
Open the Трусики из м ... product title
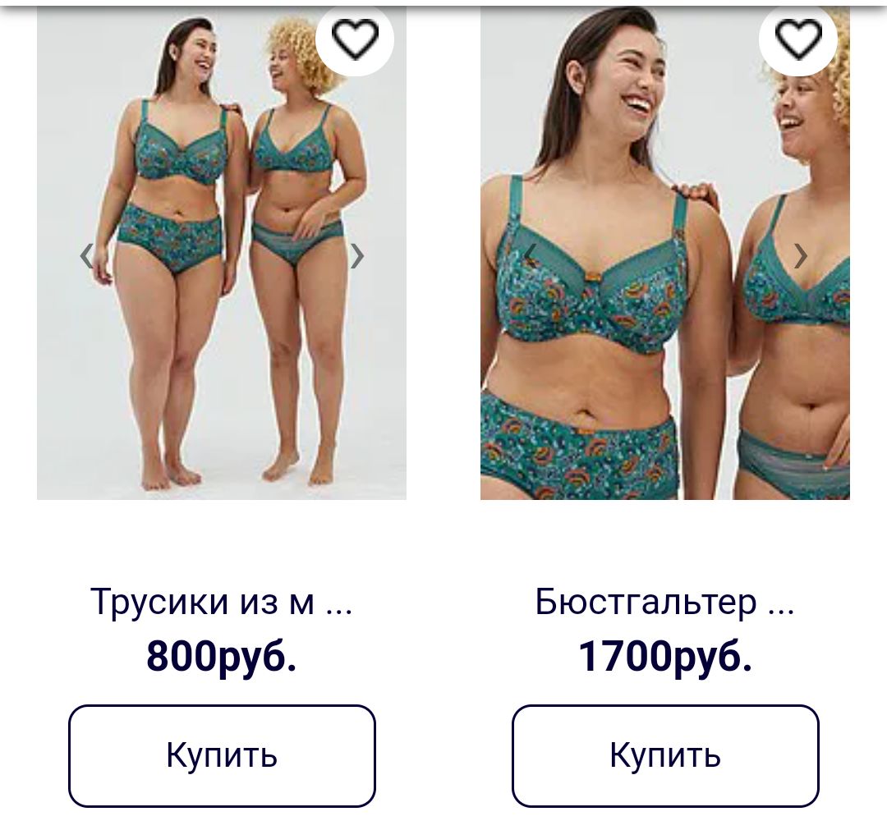tap(221, 602)
